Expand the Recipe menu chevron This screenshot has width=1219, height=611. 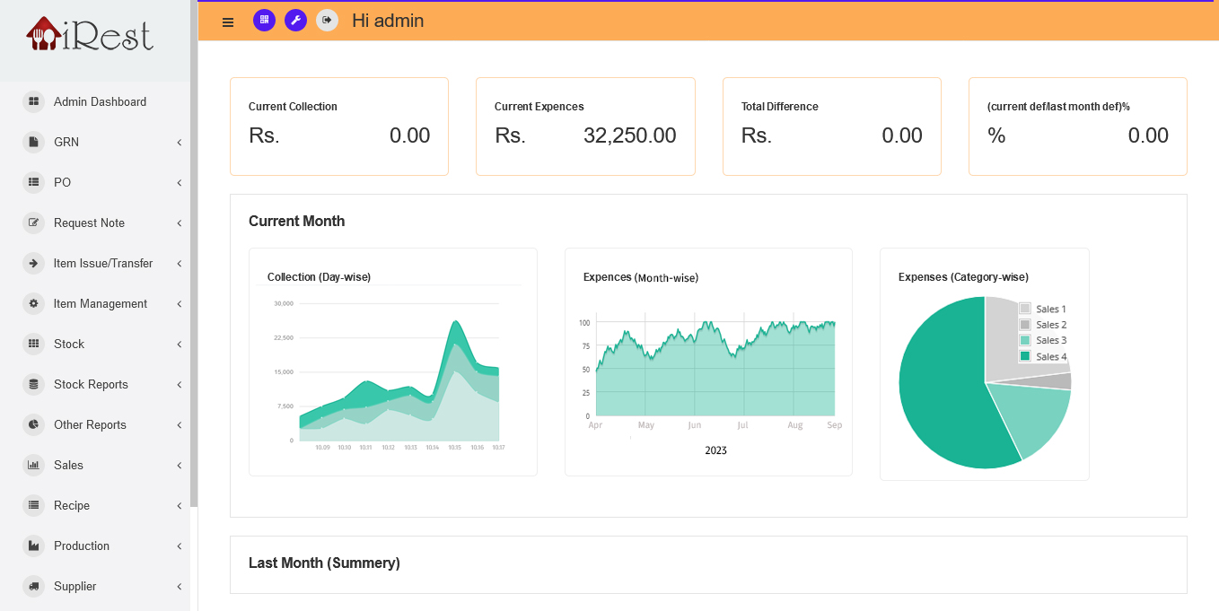180,506
